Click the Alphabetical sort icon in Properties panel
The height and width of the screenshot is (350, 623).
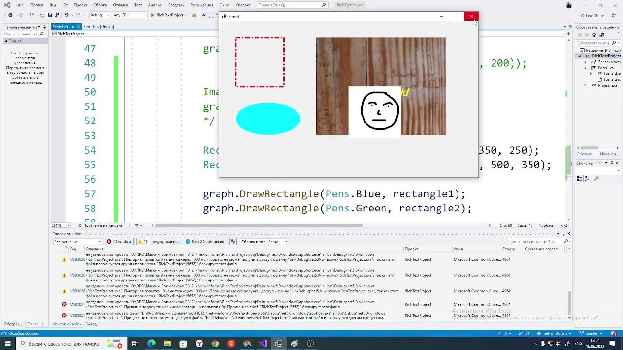pyautogui.click(x=587, y=179)
